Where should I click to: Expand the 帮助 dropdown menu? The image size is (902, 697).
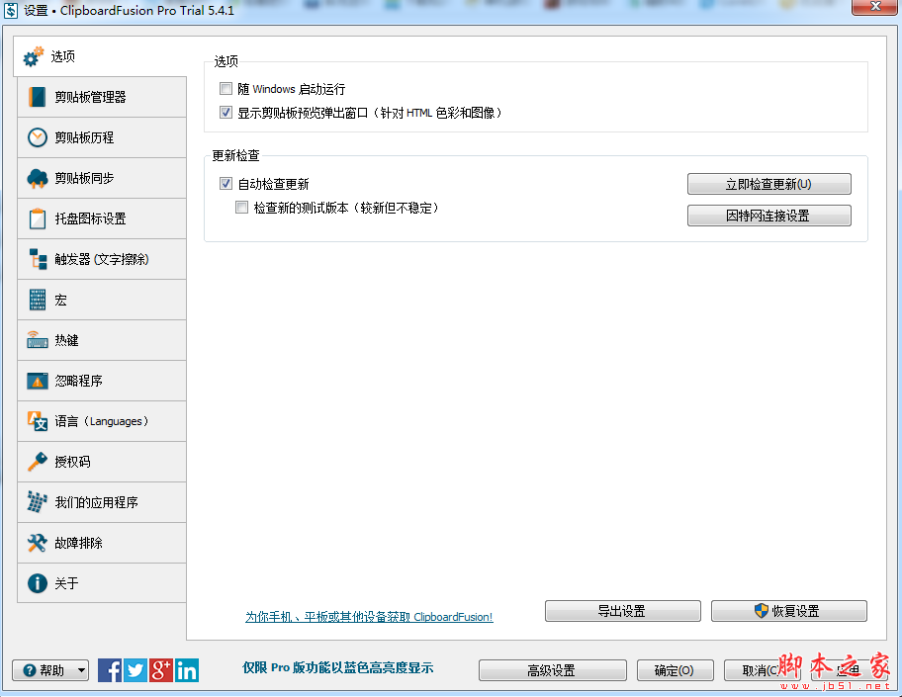coord(50,670)
